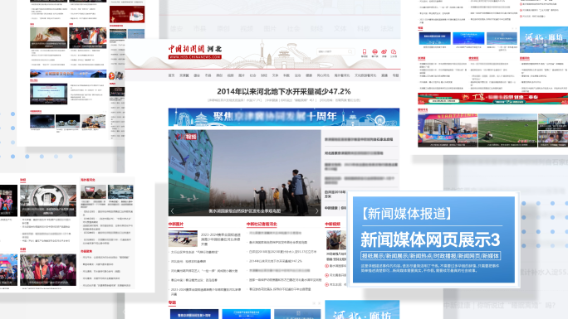This screenshot has width=568, height=319.
Task: Click the China News Hebei site logo
Action: pyautogui.click(x=195, y=51)
